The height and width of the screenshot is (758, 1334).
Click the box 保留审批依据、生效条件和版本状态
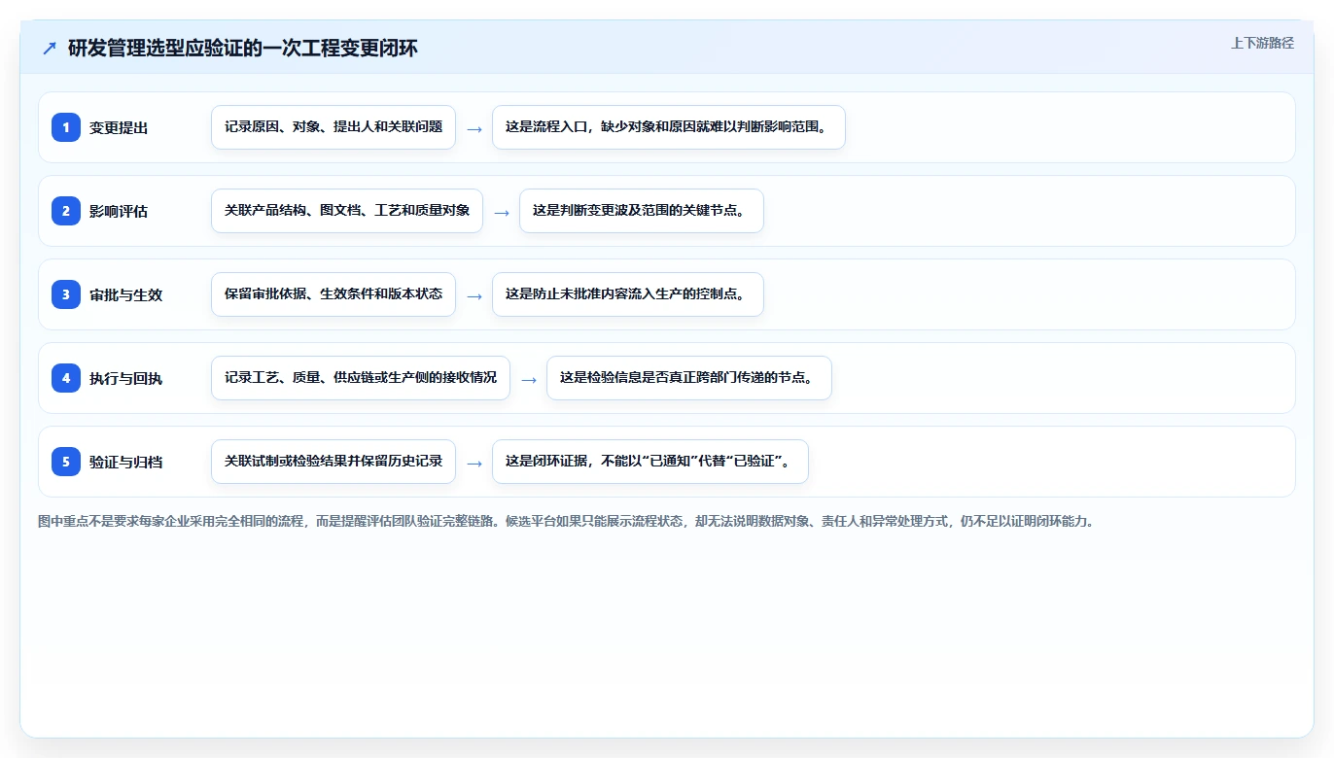coord(333,294)
